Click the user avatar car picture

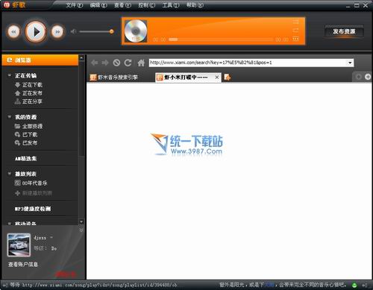[x=19, y=245]
